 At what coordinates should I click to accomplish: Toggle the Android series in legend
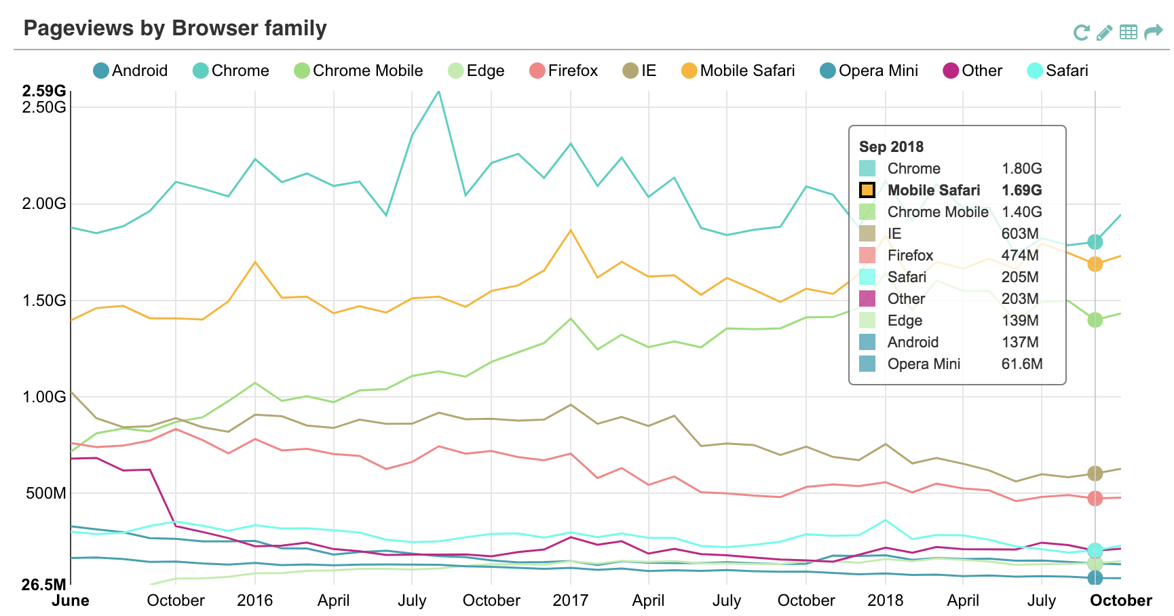point(130,71)
